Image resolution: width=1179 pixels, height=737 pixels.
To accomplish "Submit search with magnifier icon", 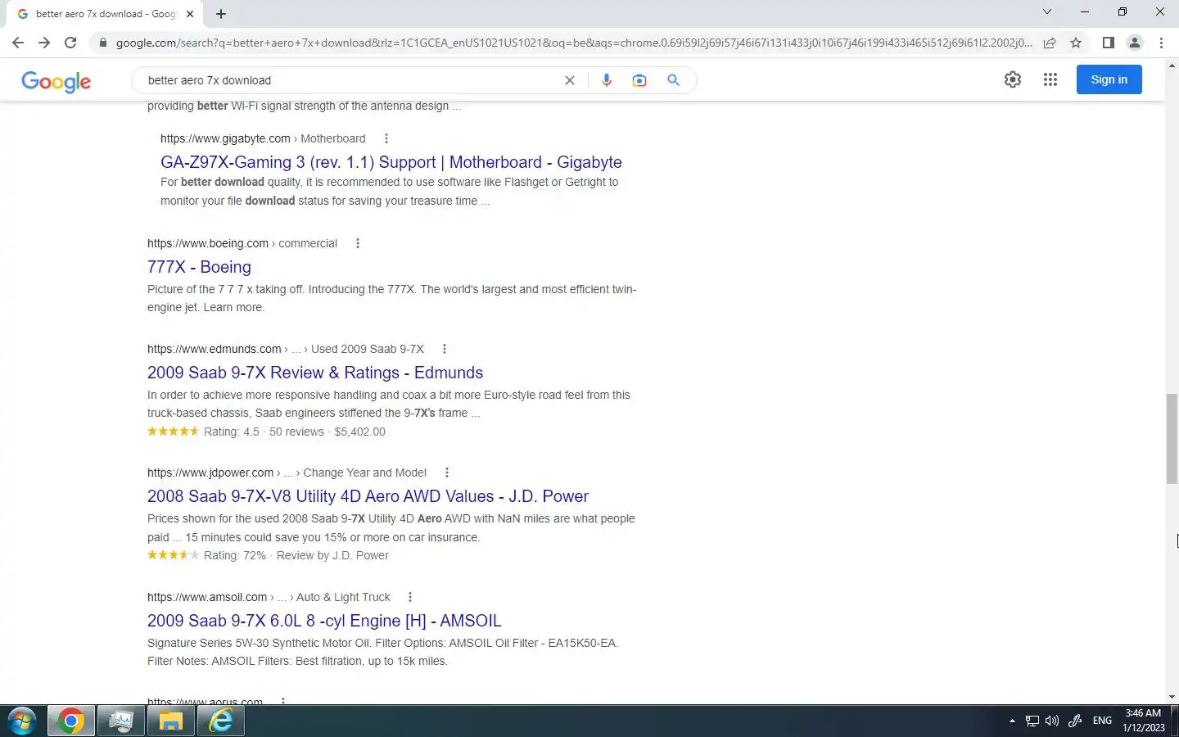I will tap(673, 80).
